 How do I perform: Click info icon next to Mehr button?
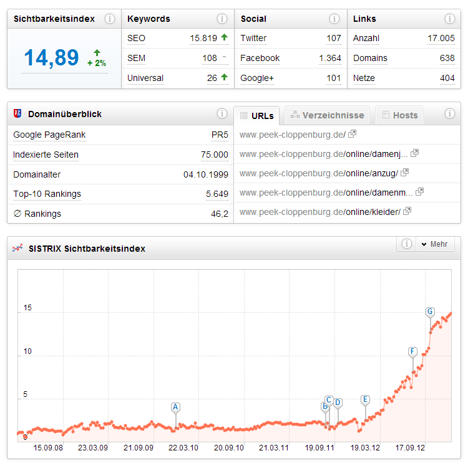pos(406,244)
